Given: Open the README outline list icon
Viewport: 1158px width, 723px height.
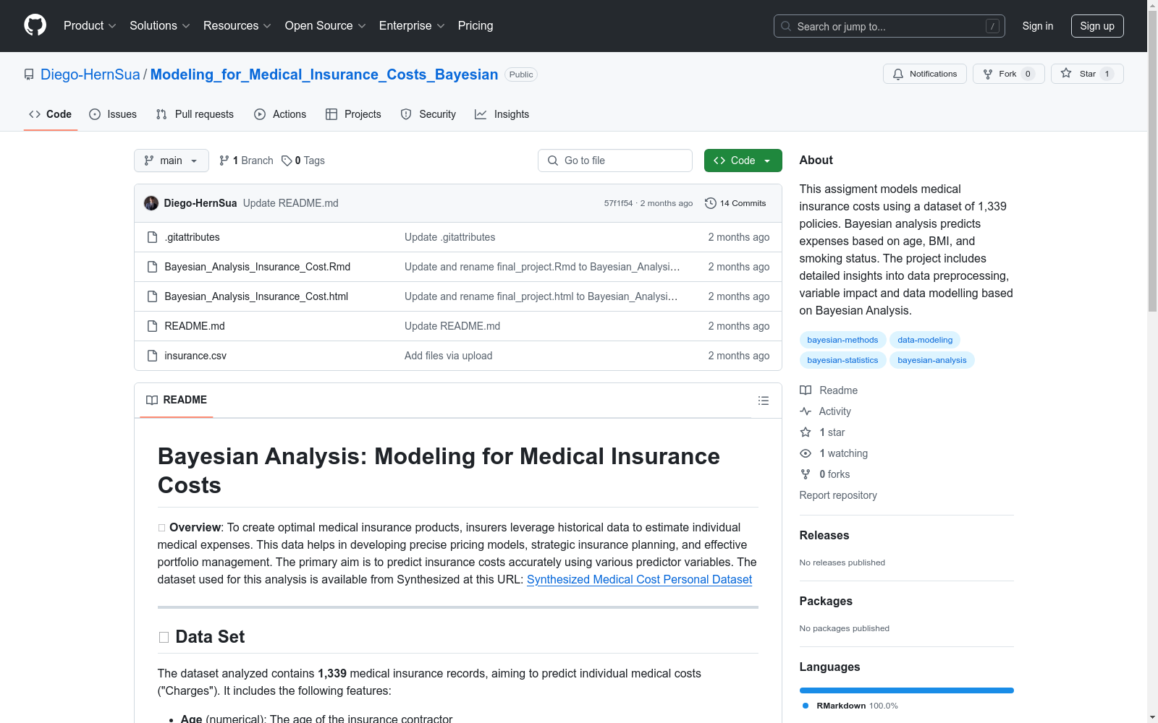Looking at the screenshot, I should [763, 400].
